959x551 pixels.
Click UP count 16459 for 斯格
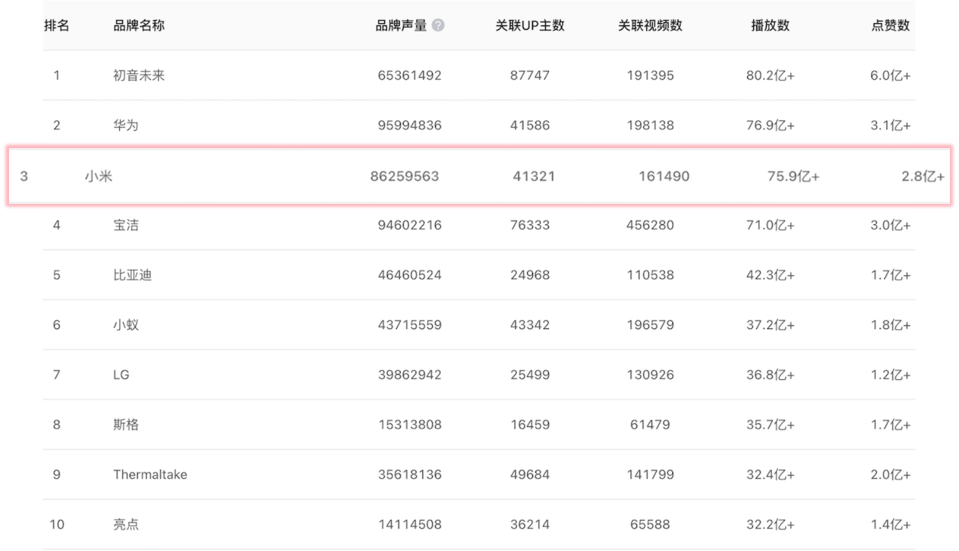530,425
